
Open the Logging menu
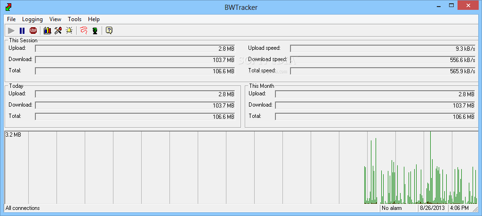click(x=32, y=19)
